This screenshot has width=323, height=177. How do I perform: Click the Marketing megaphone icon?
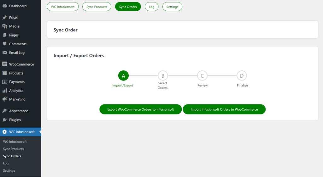point(4,99)
